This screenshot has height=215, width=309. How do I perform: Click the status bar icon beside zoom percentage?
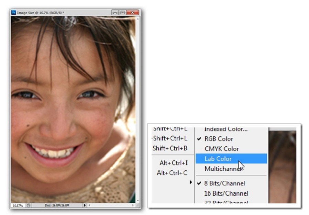point(28,205)
